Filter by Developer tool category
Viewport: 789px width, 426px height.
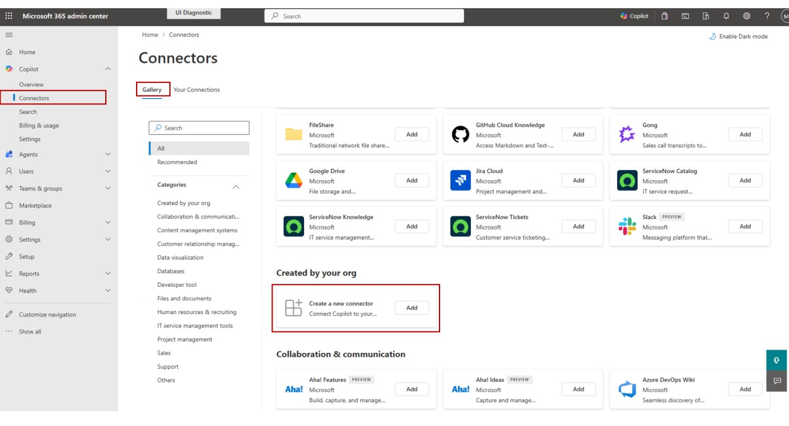pyautogui.click(x=177, y=285)
